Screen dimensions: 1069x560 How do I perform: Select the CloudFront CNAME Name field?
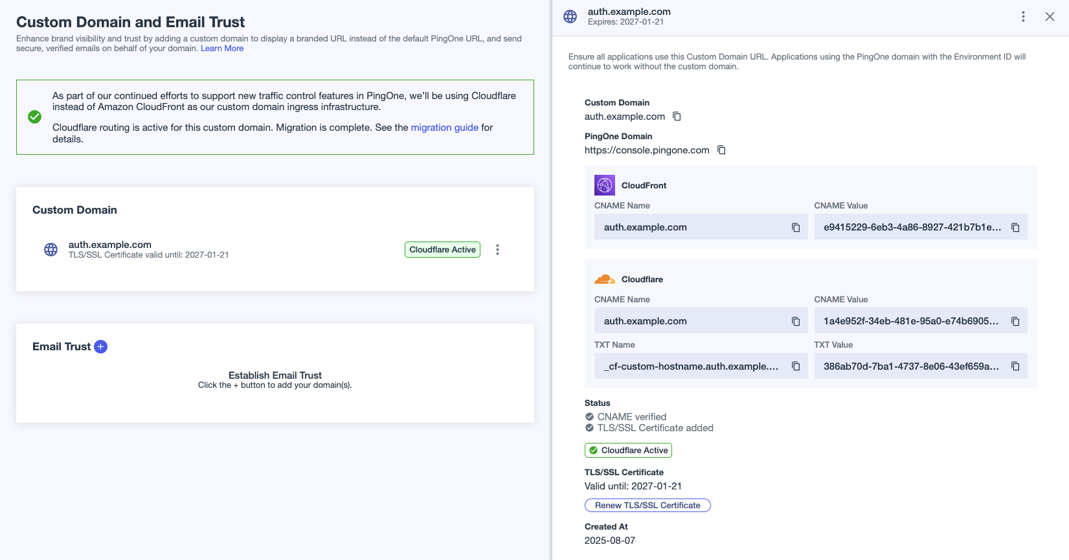click(701, 227)
